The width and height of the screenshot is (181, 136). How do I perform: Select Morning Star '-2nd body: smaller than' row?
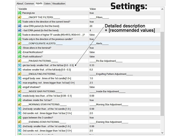89,109
